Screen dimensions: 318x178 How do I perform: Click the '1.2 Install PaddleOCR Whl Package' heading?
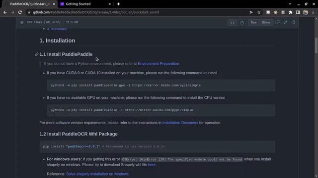tap(79, 134)
